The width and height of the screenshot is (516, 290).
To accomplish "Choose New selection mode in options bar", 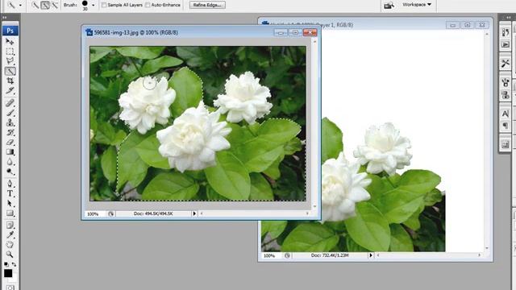I will click(35, 5).
